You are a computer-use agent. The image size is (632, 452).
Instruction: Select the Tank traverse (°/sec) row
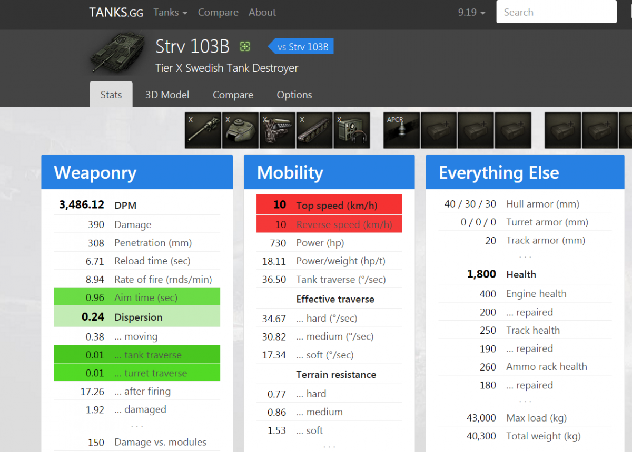point(329,279)
